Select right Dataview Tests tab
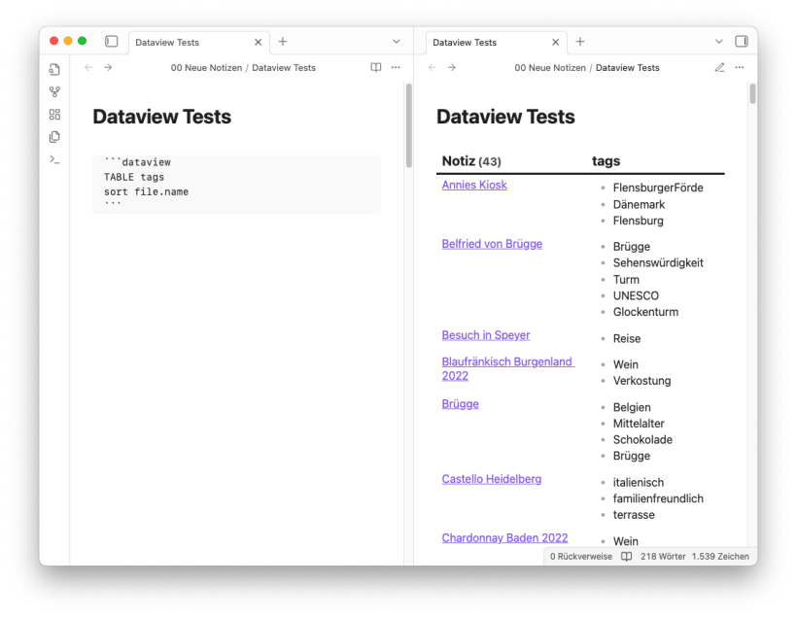Image resolution: width=797 pixels, height=617 pixels. (496, 42)
